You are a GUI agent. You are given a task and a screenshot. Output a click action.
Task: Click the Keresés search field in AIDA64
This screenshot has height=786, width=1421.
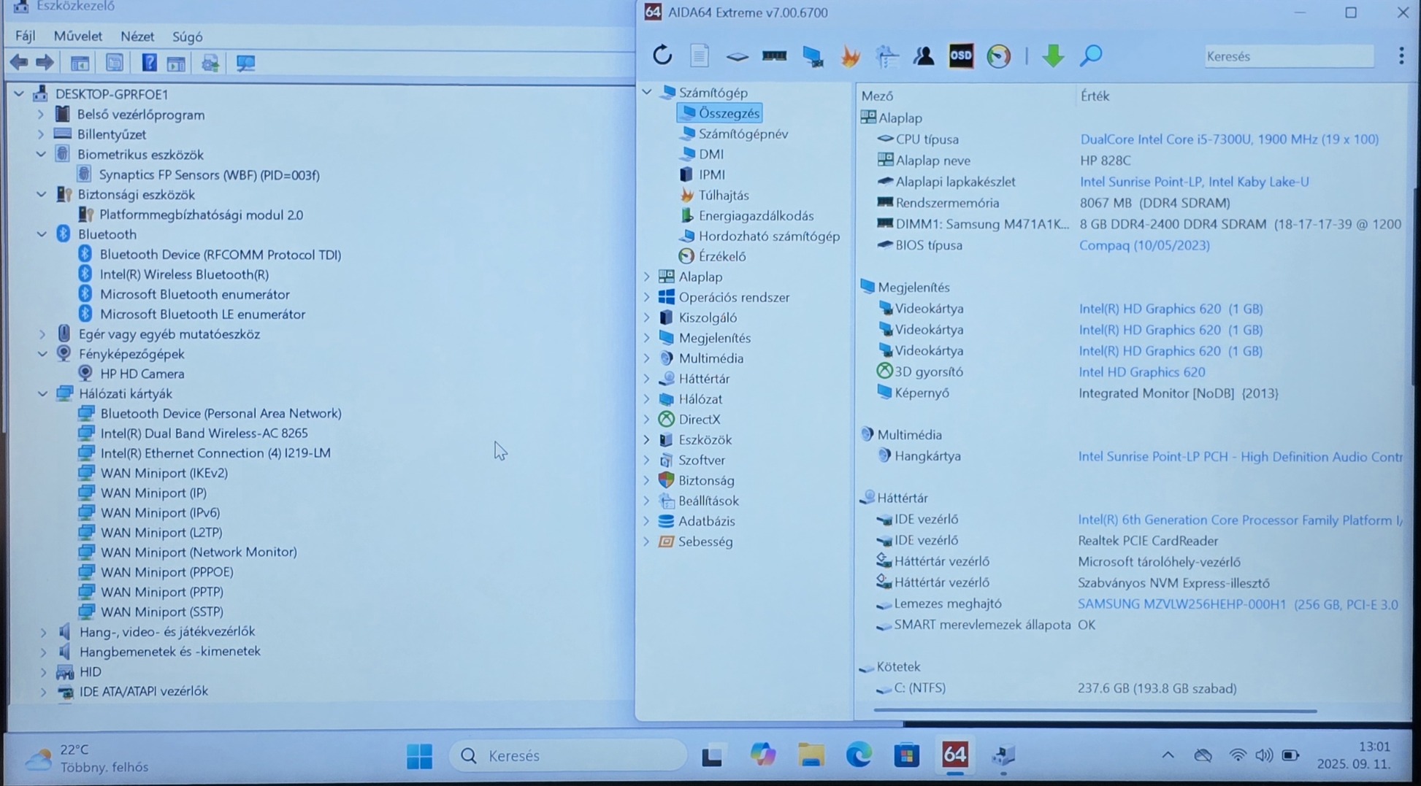click(x=1289, y=56)
